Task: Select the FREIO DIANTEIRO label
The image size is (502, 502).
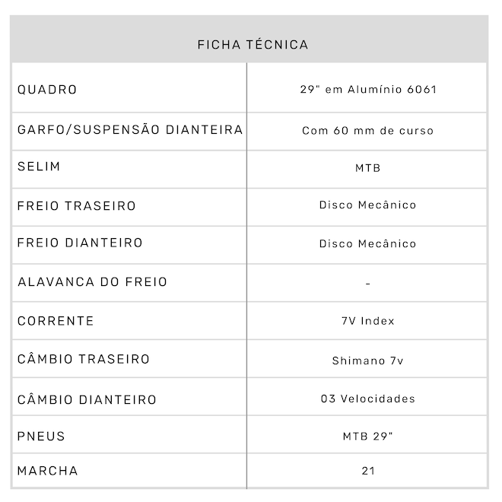Action: click(80, 243)
